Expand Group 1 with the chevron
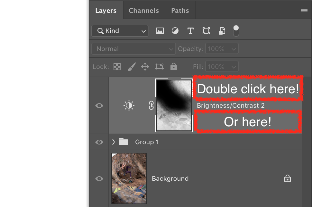 (114, 142)
